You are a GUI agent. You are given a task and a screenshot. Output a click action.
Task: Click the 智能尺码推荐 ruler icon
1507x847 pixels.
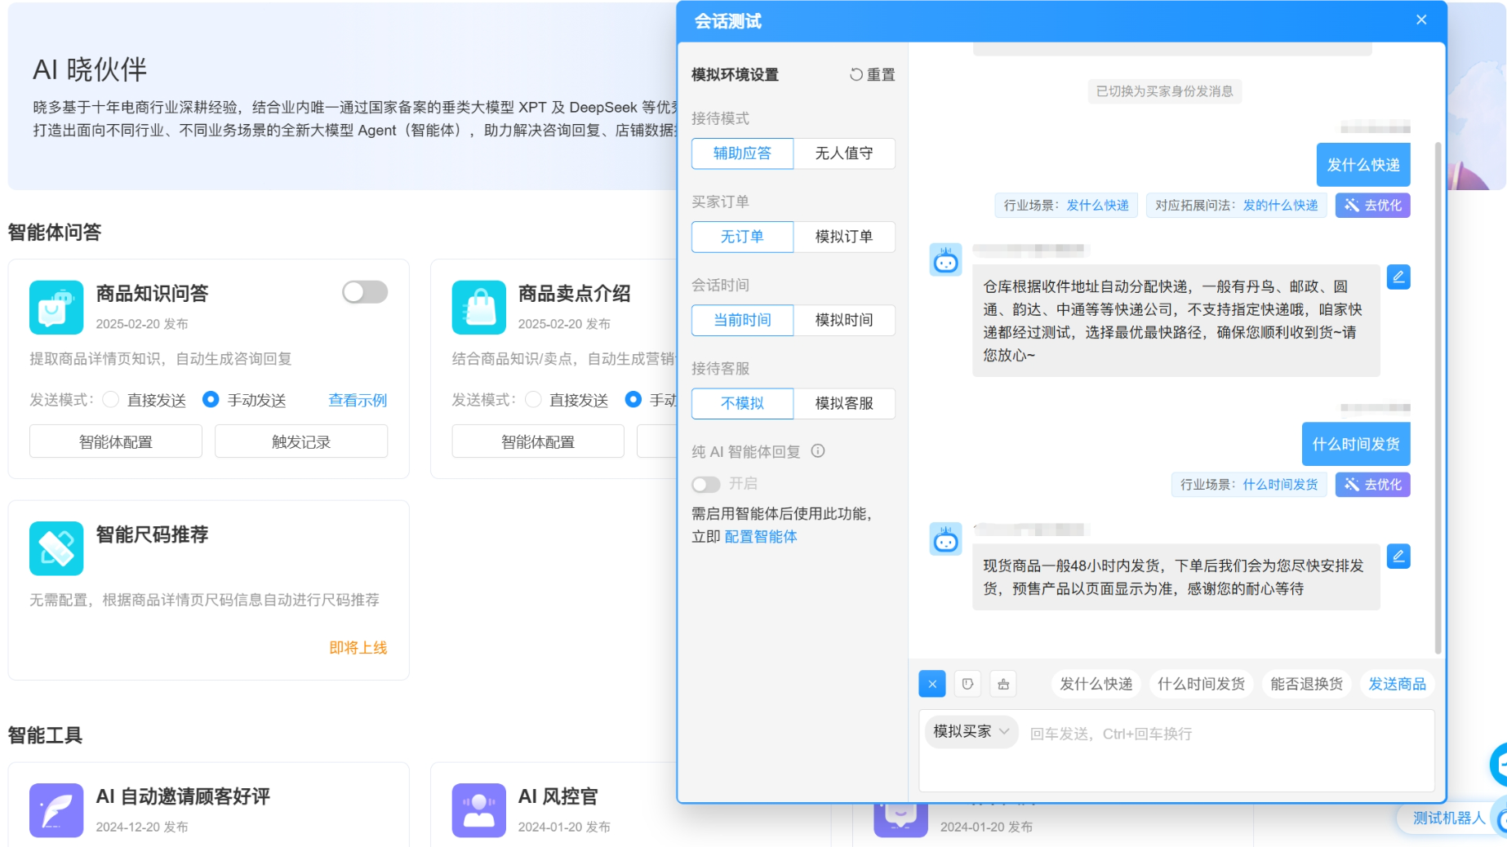click(x=56, y=548)
